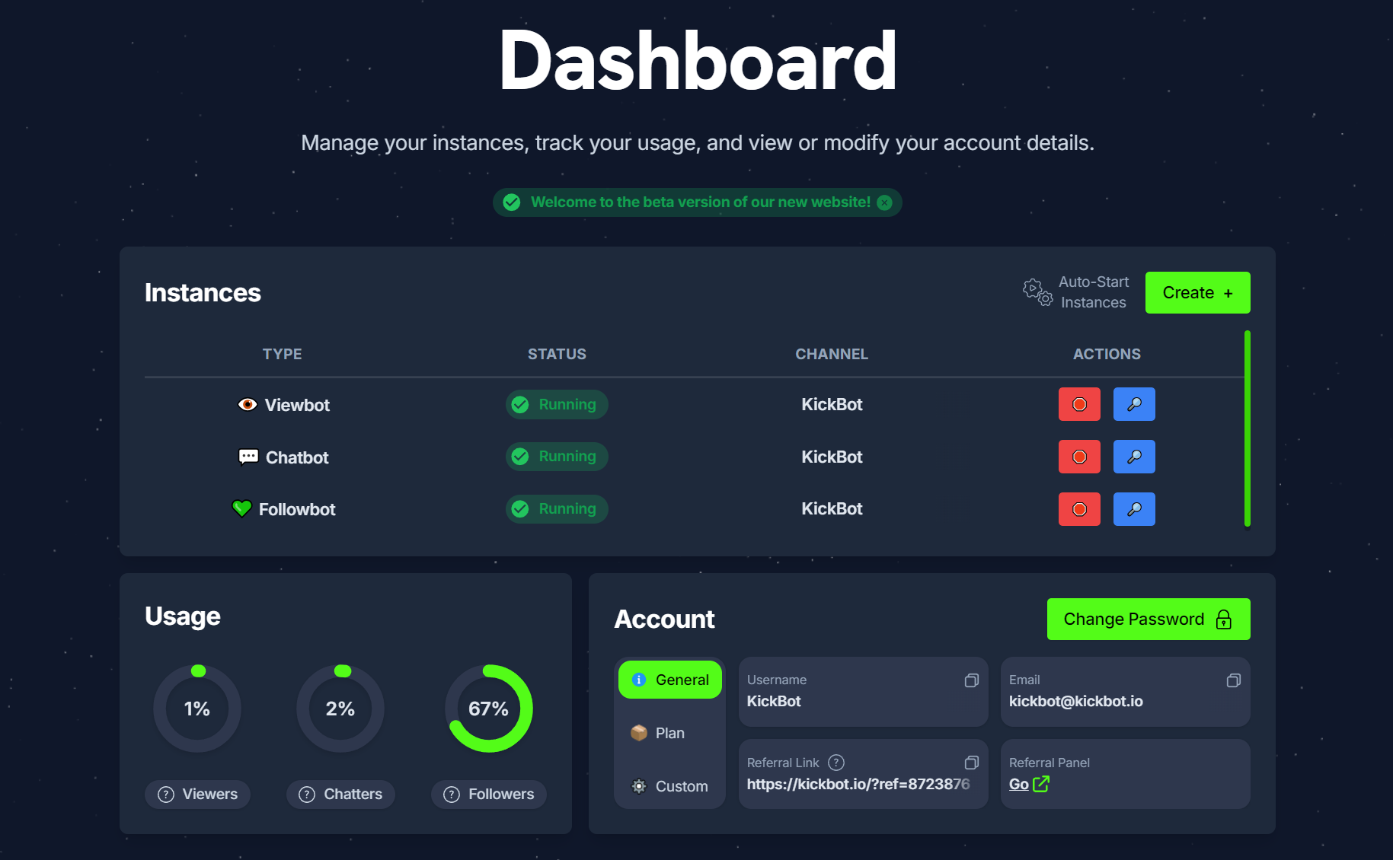
Task: Click the Followbot row KickBot channel
Action: tap(832, 508)
